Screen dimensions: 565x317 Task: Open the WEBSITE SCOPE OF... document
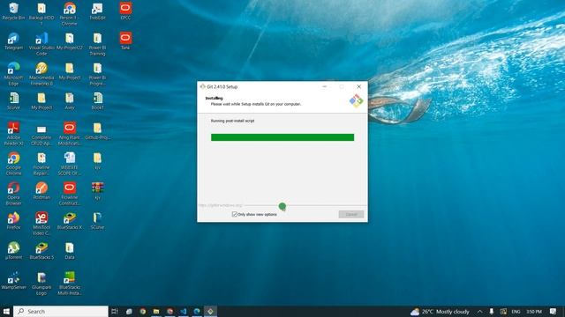click(x=70, y=164)
